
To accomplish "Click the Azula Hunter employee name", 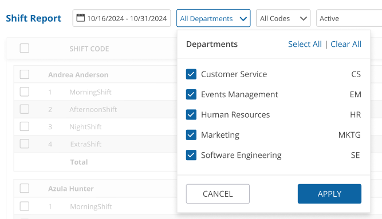I will click(71, 189).
